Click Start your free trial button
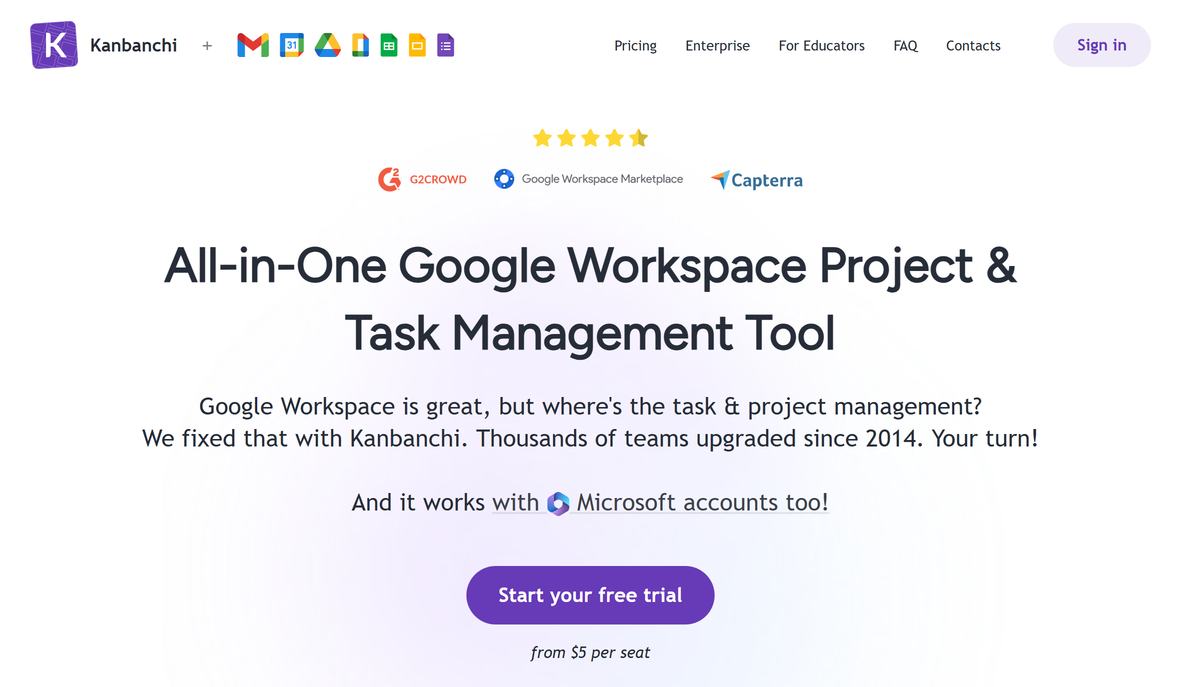Viewport: 1178px width, 687px height. 590,595
